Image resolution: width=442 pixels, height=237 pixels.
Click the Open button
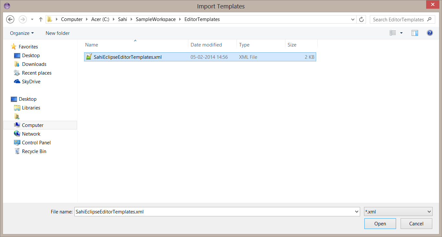point(380,223)
